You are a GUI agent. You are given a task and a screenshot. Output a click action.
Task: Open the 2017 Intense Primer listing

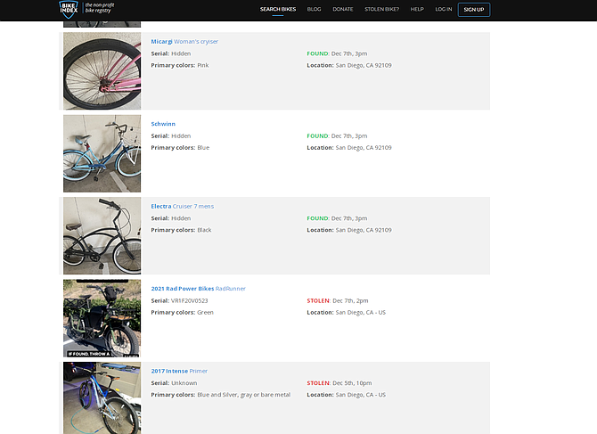pyautogui.click(x=179, y=371)
